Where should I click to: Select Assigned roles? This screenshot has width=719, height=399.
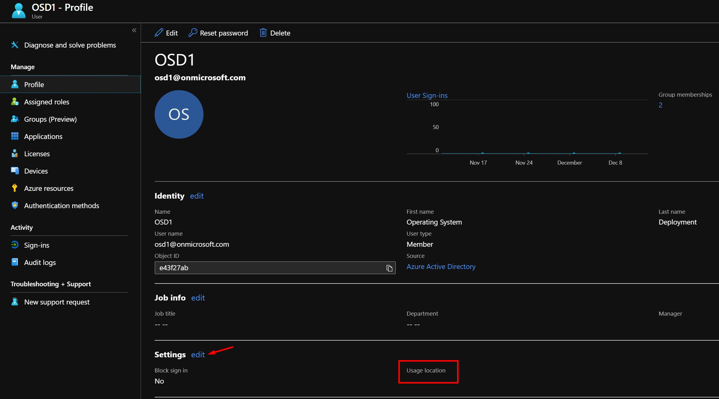pyautogui.click(x=46, y=102)
